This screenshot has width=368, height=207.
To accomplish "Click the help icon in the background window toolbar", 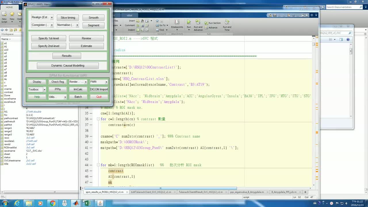I will [348, 39].
